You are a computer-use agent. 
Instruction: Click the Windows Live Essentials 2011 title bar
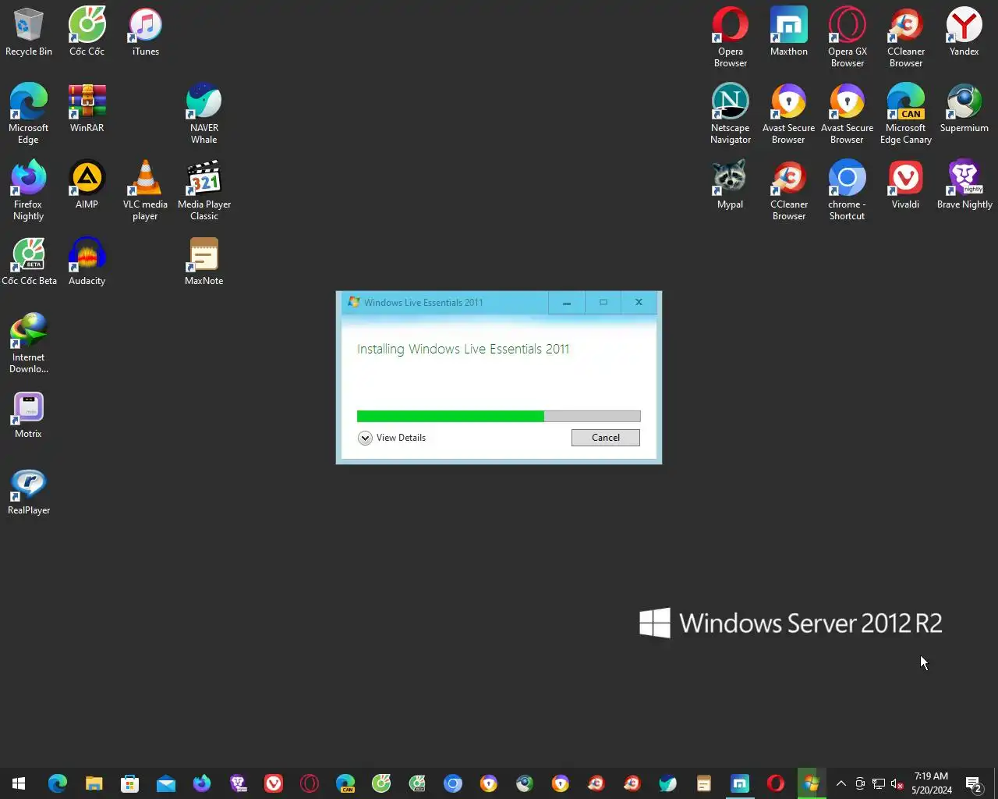point(444,302)
